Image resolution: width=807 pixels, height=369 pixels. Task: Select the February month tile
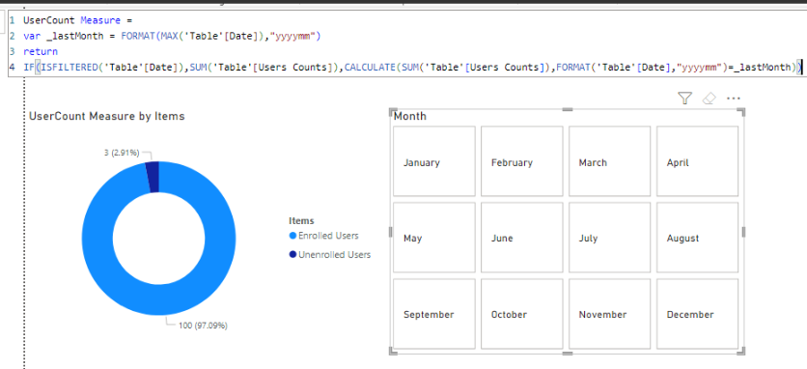point(522,161)
